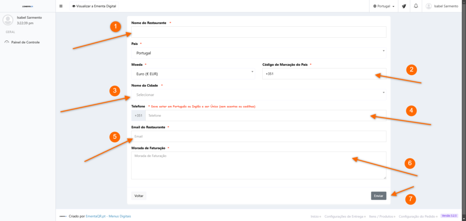Screen dimensions: 466x221
Task: Focus the Nome do Restaurante input field
Action: point(258,32)
